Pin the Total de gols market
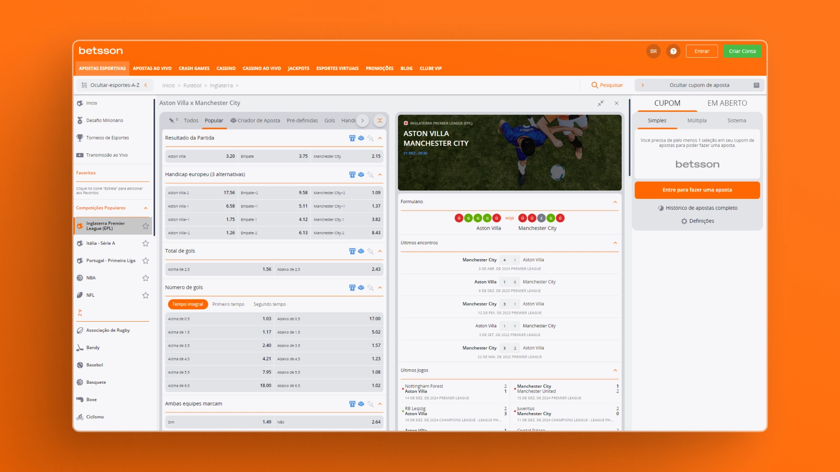This screenshot has width=840, height=472. pyautogui.click(x=371, y=251)
